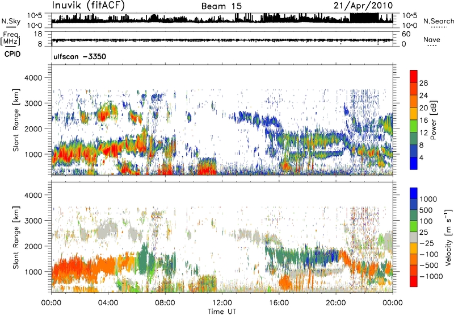Image resolution: width=454 pixels, height=315 pixels.
Task: Click the '60' right axis label of frequency strip
Action: (406, 34)
